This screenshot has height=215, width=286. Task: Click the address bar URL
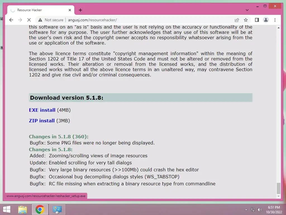[x=92, y=20]
